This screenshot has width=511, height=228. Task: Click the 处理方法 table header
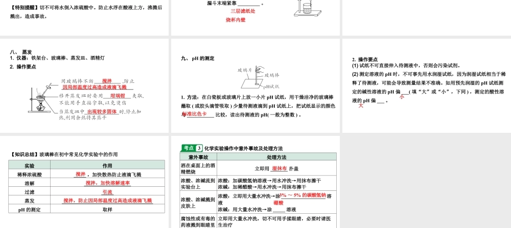pyautogui.click(x=276, y=157)
